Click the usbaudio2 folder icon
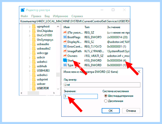Screen dimensions: 162x124 point(34,48)
